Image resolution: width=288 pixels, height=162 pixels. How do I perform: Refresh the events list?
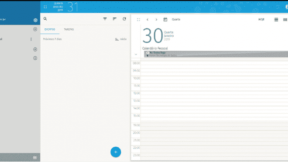(x=124, y=19)
